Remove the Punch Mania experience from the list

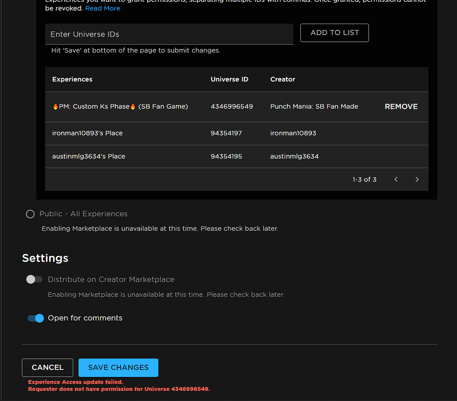tap(401, 106)
